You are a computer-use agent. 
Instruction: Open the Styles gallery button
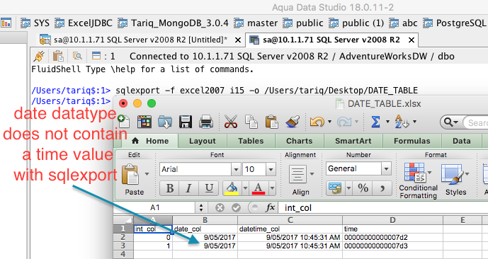[x=455, y=180]
